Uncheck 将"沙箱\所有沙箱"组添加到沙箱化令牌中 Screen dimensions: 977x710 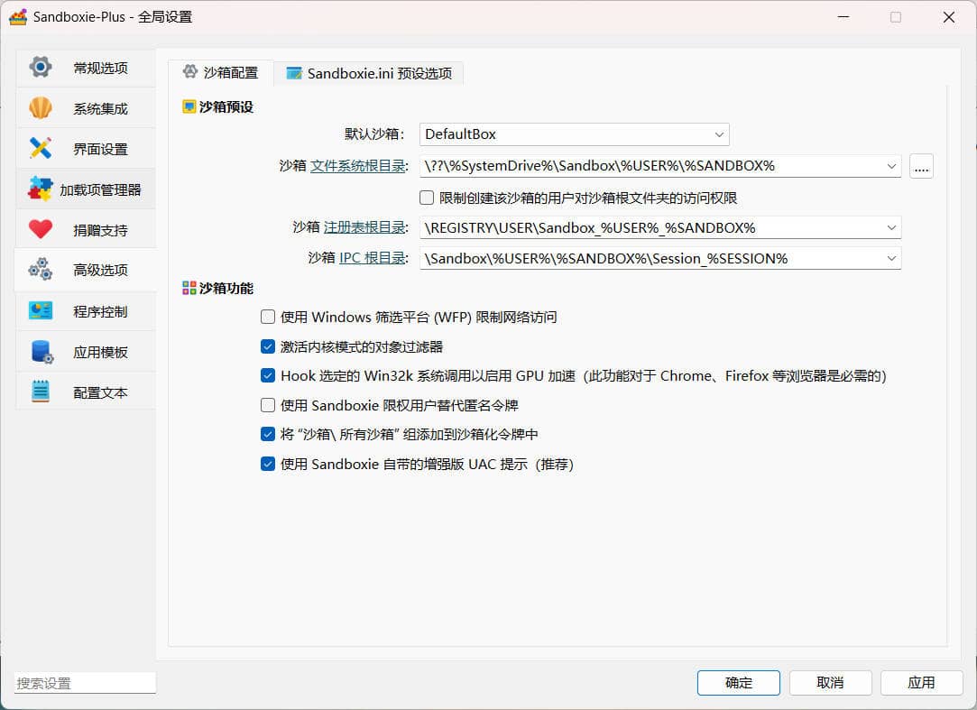(x=268, y=434)
